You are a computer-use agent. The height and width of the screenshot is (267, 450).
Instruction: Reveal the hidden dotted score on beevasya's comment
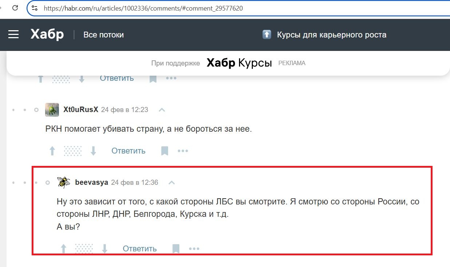(84, 248)
